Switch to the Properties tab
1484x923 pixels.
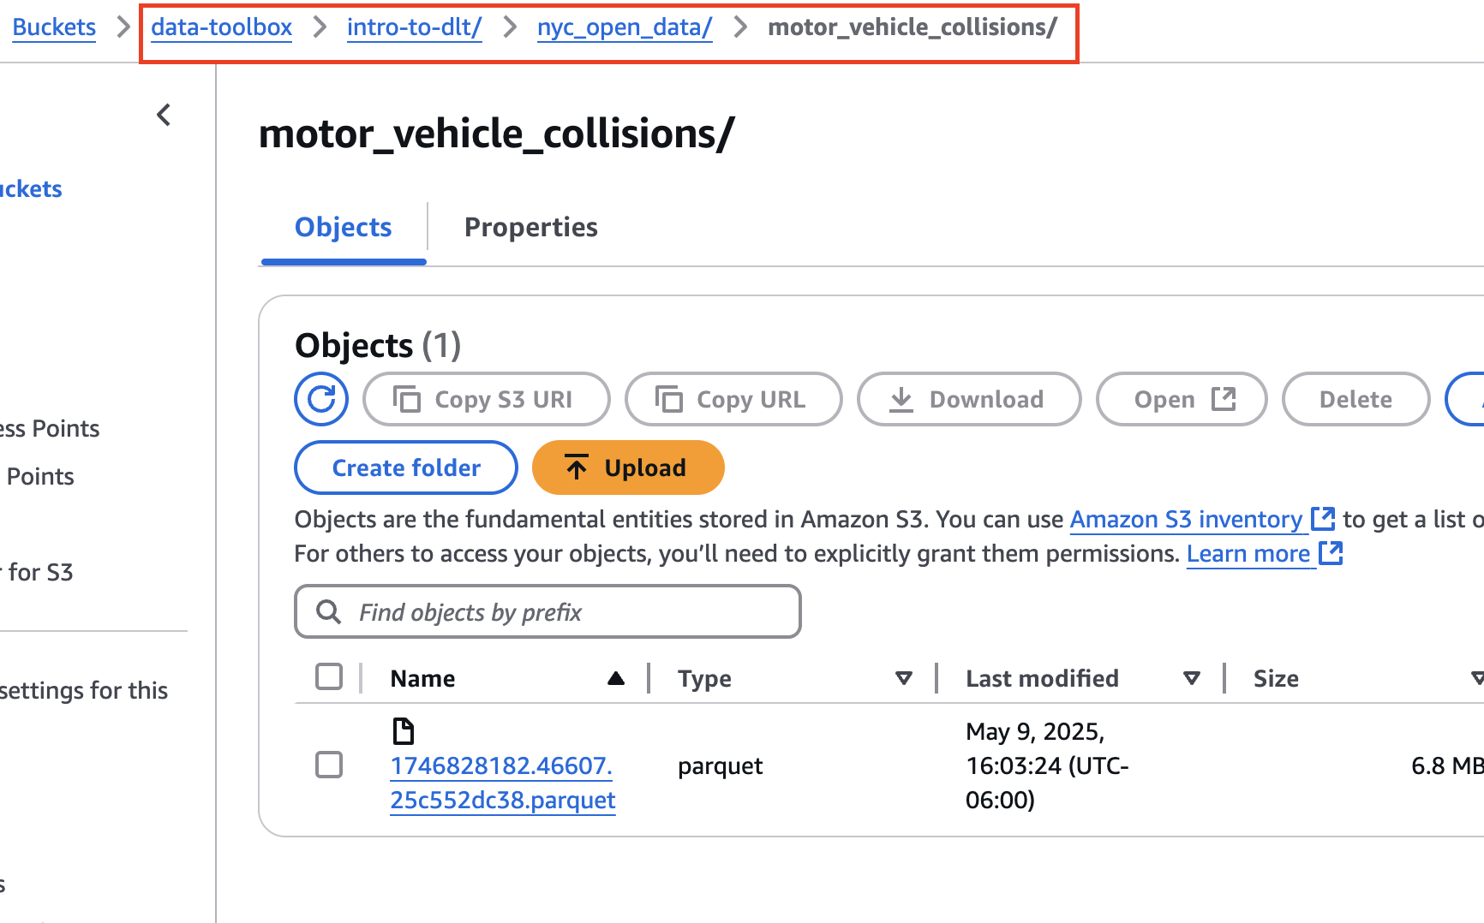[530, 227]
